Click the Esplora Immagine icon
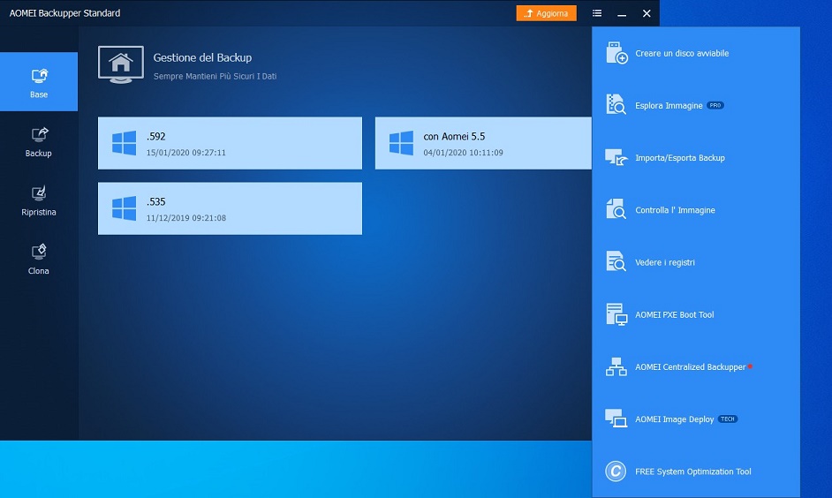832x498 pixels. click(616, 105)
